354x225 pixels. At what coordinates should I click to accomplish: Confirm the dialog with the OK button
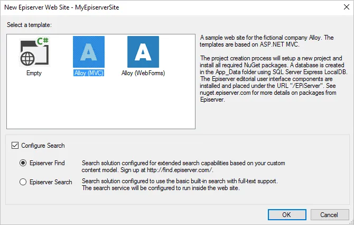point(287,214)
